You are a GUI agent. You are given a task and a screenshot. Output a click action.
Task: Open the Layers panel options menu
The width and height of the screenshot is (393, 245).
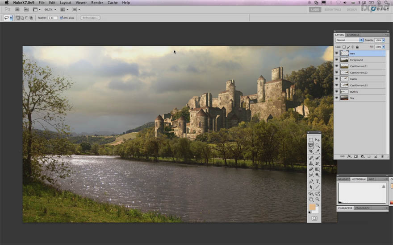pyautogui.click(x=387, y=35)
